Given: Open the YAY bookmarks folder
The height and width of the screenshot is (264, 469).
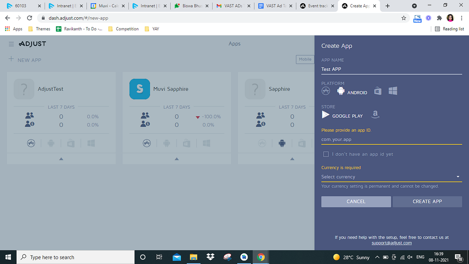Looking at the screenshot, I should pyautogui.click(x=152, y=29).
